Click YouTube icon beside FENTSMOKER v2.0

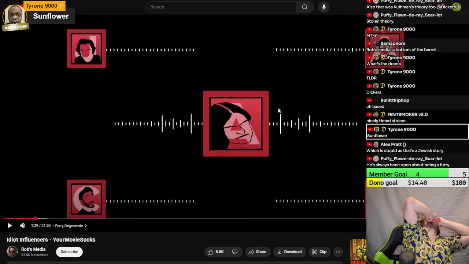tap(369, 114)
